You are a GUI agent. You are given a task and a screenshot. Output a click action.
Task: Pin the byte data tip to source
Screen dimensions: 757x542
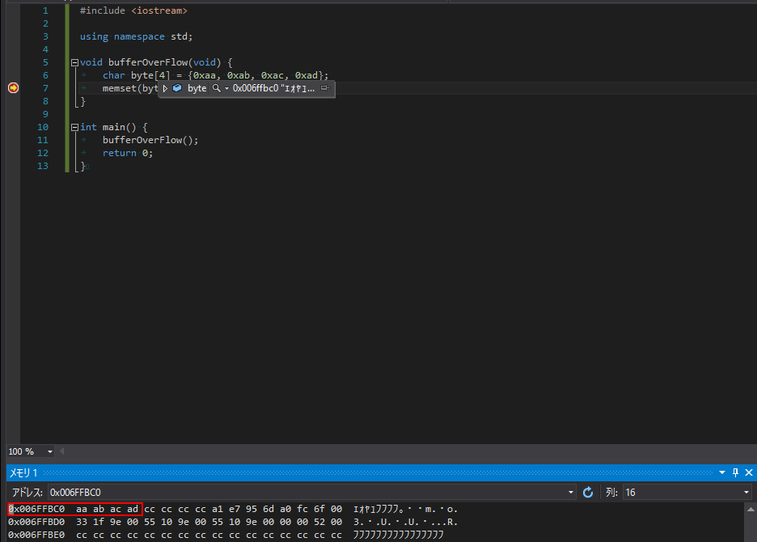(x=325, y=88)
